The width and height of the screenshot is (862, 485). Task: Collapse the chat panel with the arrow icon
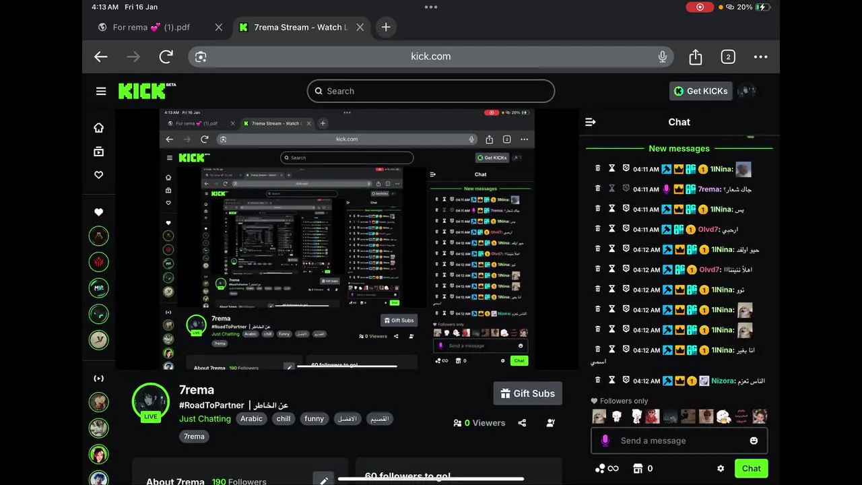(591, 122)
